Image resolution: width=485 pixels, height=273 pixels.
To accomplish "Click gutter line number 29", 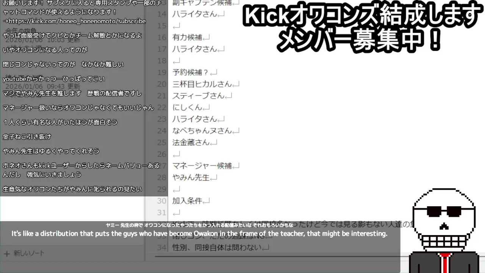I will pyautogui.click(x=162, y=189).
